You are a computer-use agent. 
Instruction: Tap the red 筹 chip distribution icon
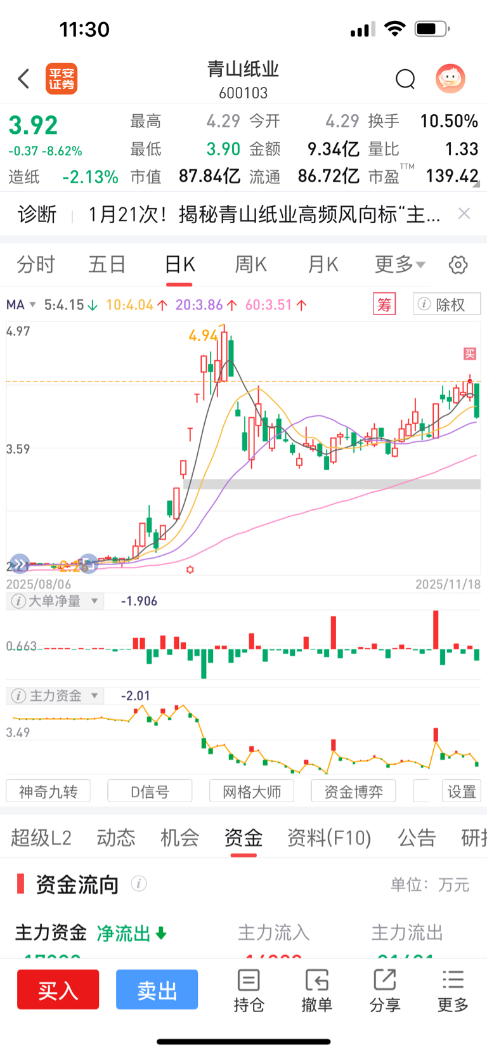click(384, 304)
